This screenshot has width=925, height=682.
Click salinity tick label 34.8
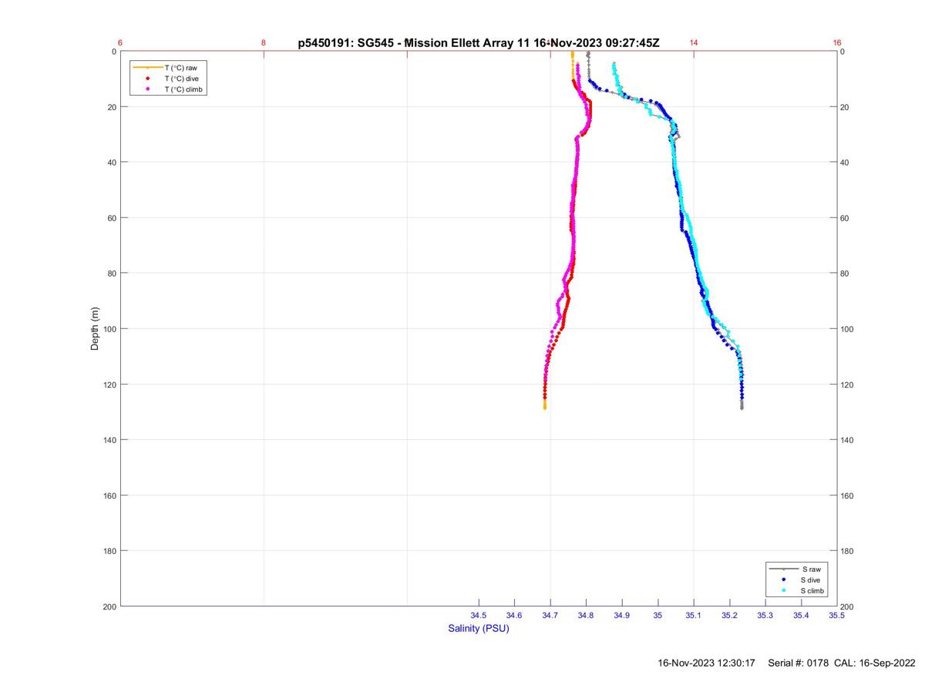click(x=586, y=615)
